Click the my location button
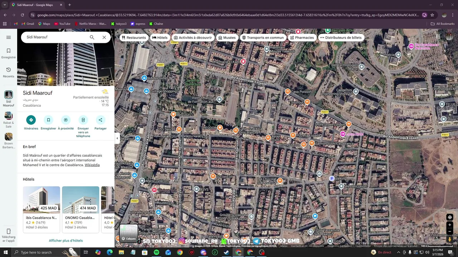Image resolution: width=458 pixels, height=257 pixels. point(450,217)
